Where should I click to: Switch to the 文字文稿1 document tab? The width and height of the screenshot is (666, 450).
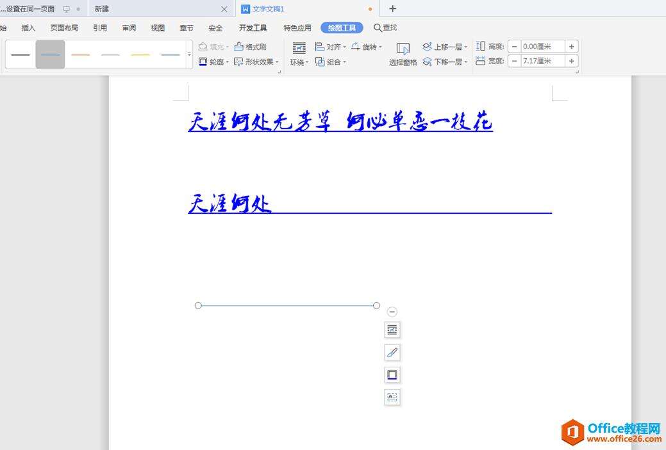point(306,9)
